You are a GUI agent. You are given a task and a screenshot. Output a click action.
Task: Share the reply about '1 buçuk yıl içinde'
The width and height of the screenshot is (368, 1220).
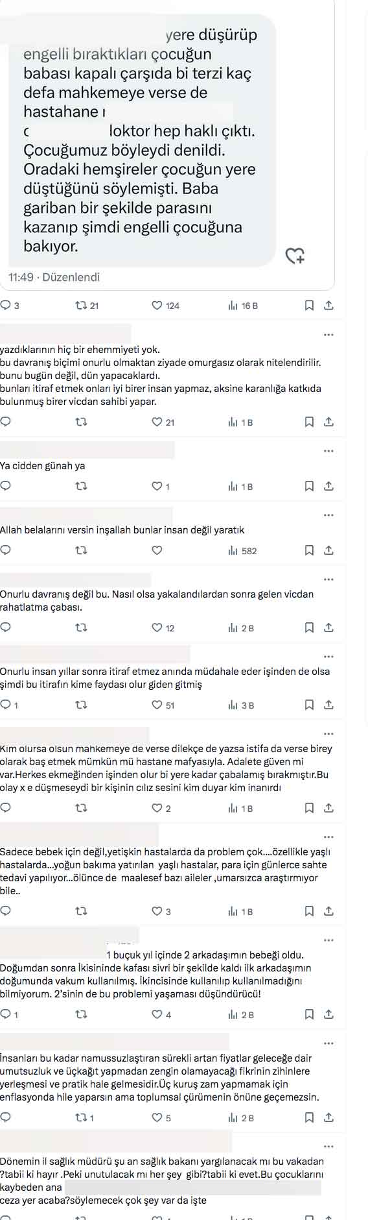point(328,1015)
